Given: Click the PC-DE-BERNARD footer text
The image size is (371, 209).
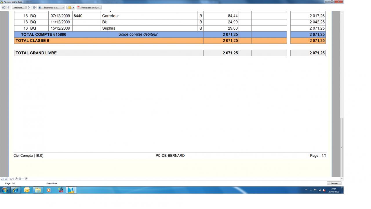Looking at the screenshot, I should coord(170,156).
